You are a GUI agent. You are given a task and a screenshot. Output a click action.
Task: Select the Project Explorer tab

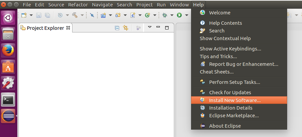pyautogui.click(x=45, y=28)
